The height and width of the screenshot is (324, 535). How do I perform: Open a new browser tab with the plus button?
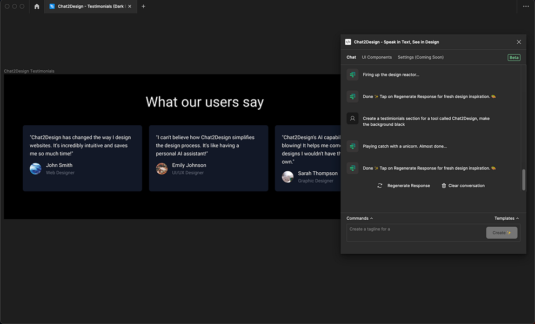point(143,6)
